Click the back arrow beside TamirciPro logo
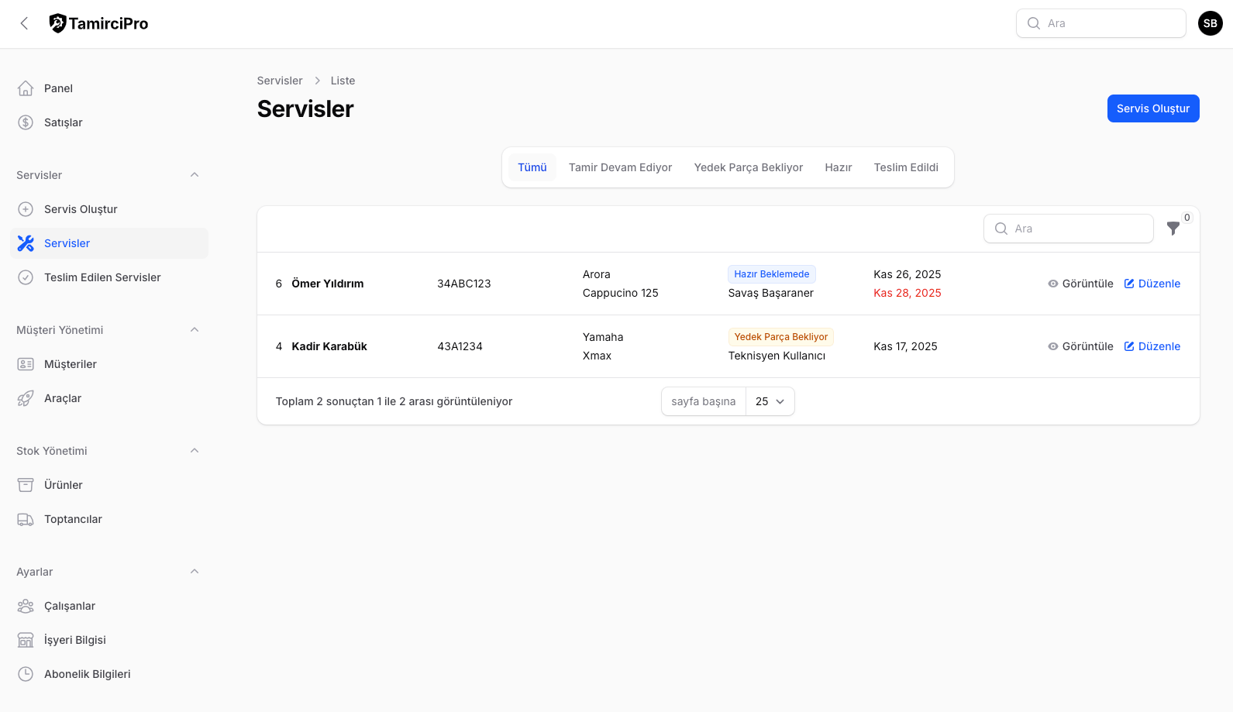Image resolution: width=1233 pixels, height=712 pixels. coord(25,23)
